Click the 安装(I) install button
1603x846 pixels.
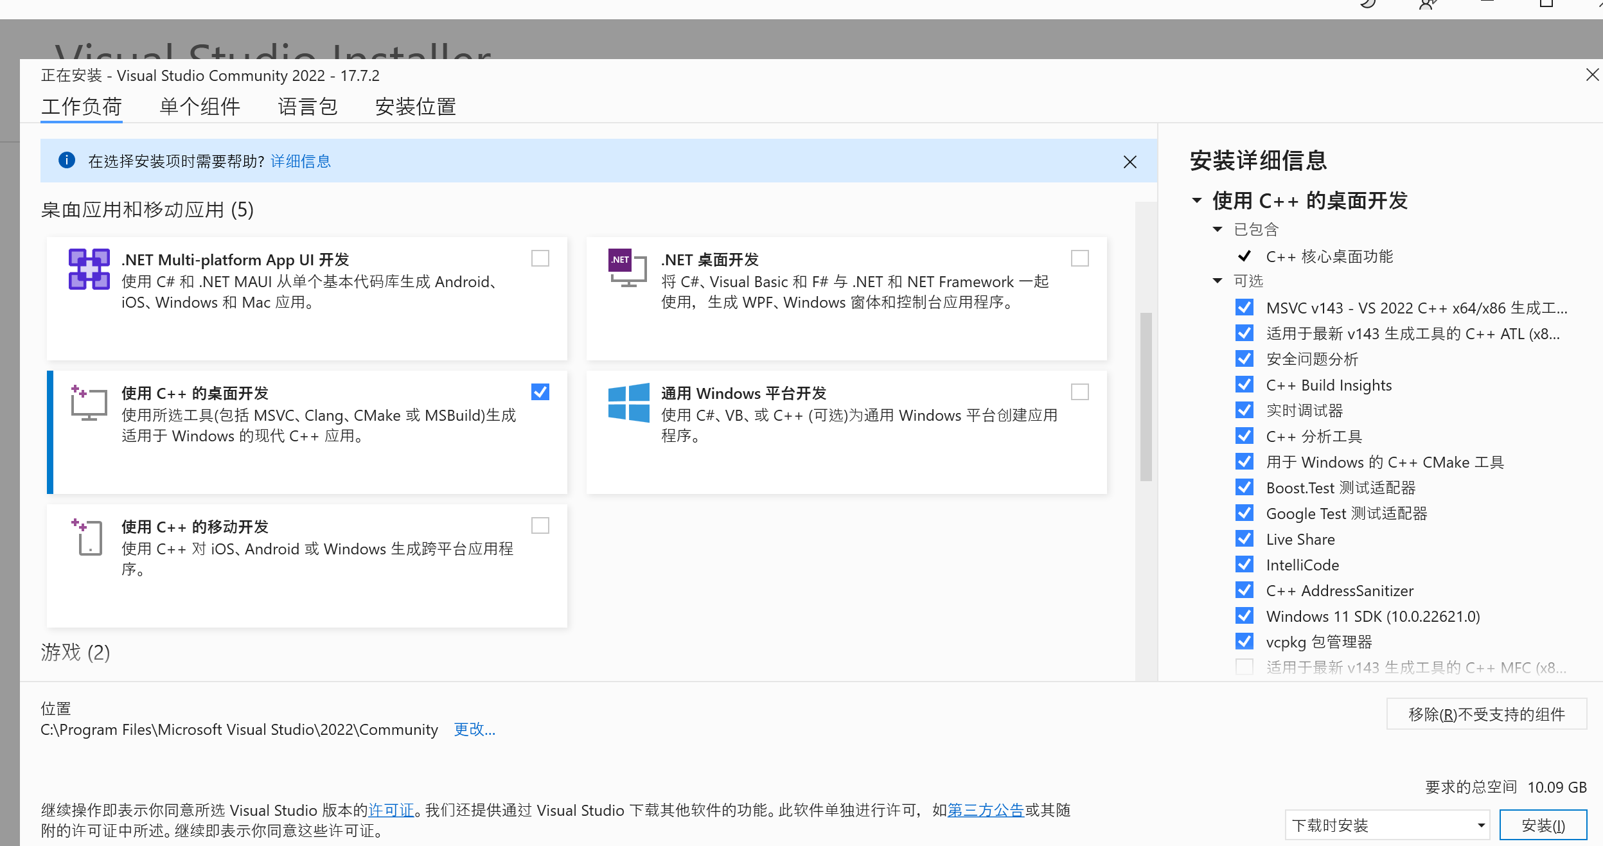point(1543,825)
